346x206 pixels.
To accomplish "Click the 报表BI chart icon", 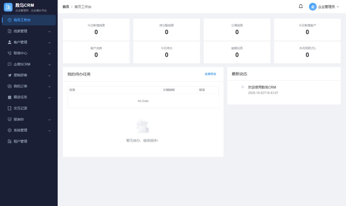I will (x=10, y=119).
